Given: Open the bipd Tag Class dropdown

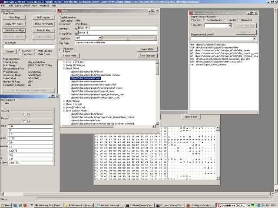Looking at the screenshot, I should coord(100,38).
